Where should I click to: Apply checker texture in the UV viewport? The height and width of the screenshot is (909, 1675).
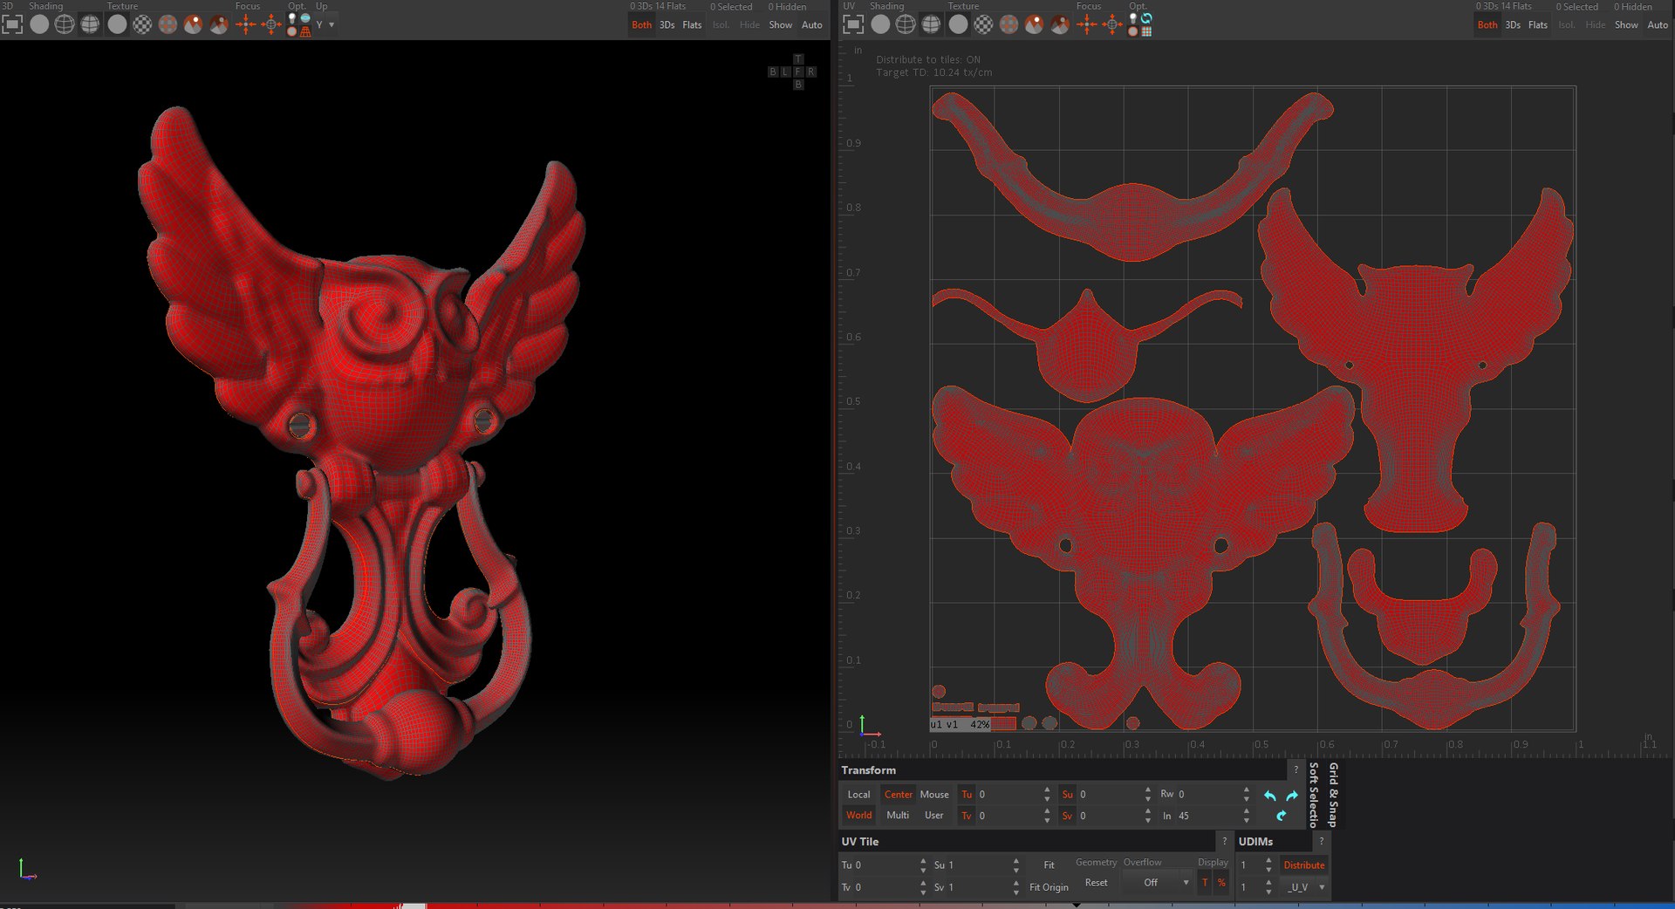click(983, 24)
